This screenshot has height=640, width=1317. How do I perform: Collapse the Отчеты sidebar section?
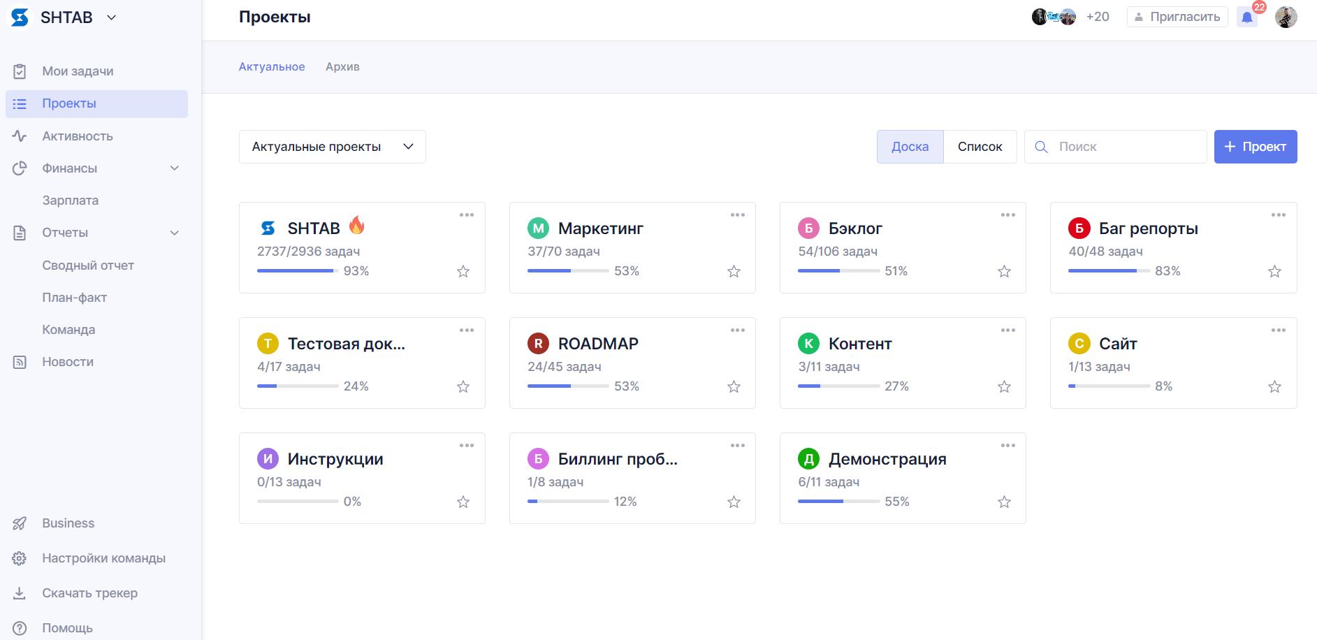point(175,233)
